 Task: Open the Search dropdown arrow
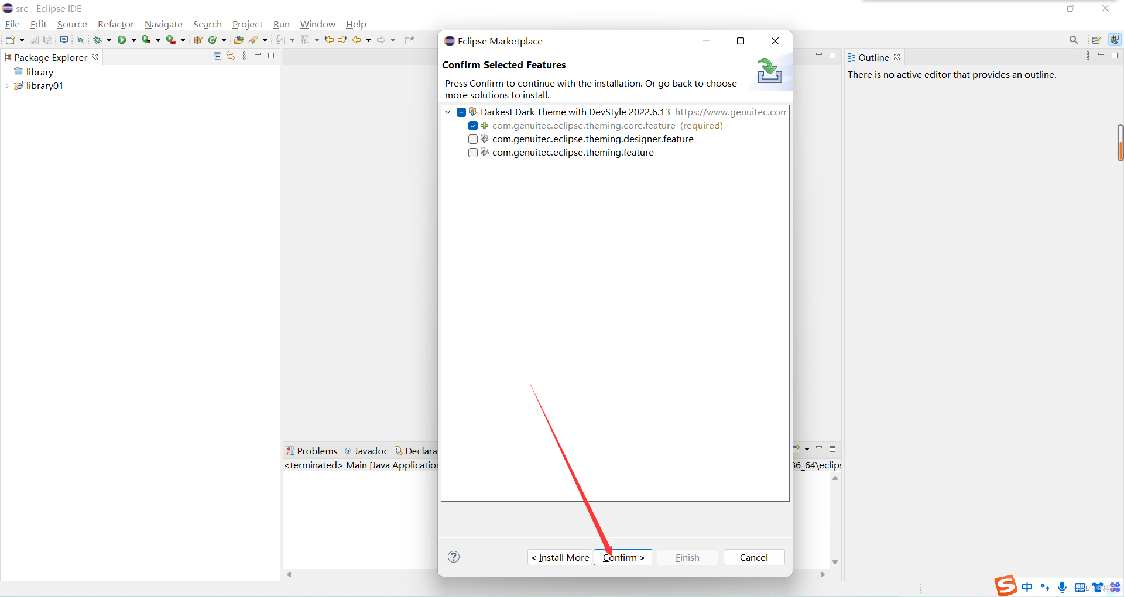265,40
